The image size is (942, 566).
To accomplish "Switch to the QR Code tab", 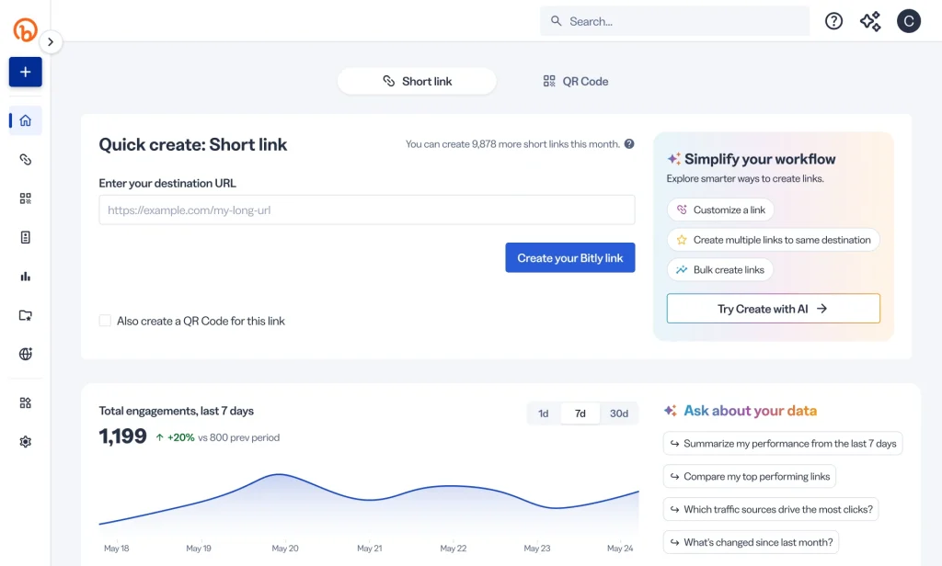I will point(576,81).
